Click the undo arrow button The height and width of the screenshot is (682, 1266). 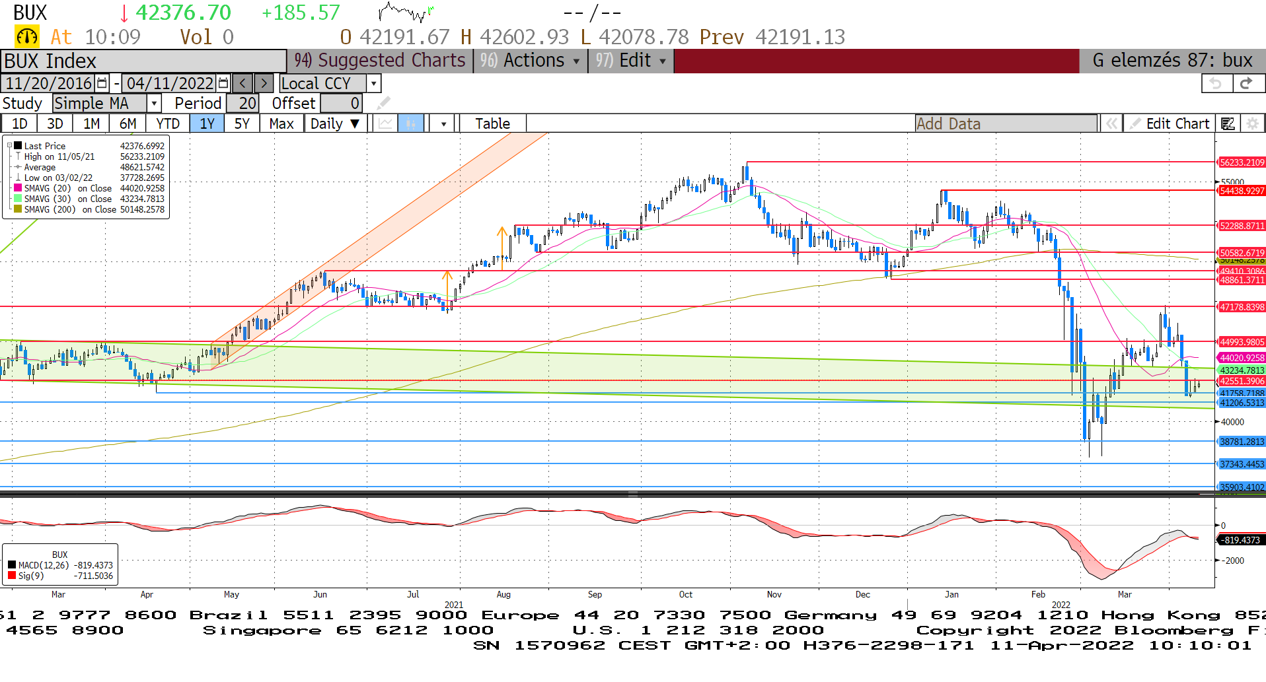(x=1216, y=83)
